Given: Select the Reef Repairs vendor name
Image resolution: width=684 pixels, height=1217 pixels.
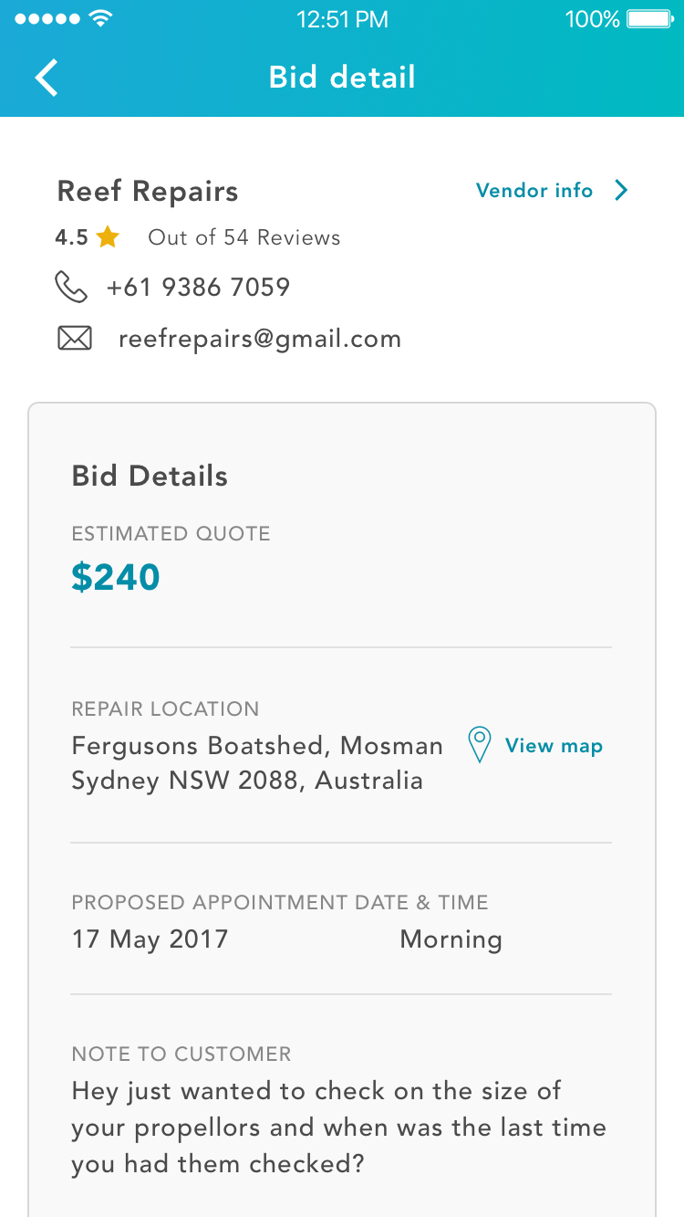Looking at the screenshot, I should [148, 192].
